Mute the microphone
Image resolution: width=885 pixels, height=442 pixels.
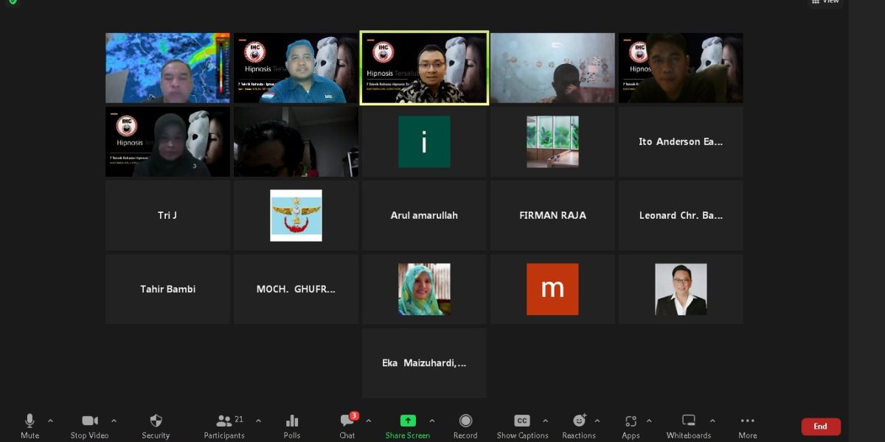[29, 421]
